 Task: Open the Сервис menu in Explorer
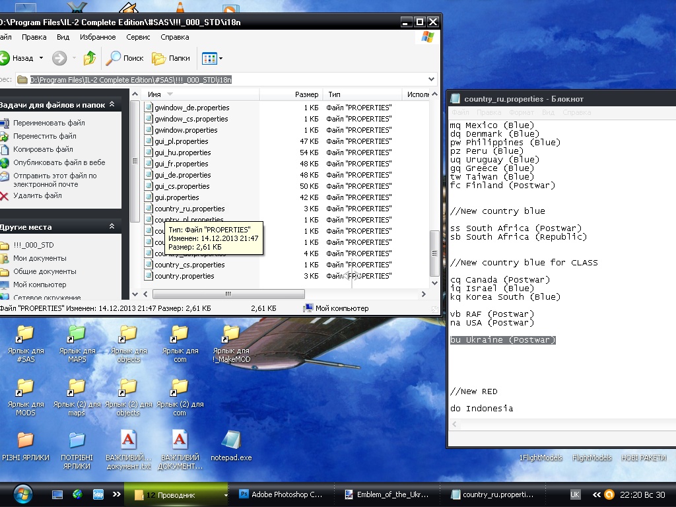(x=138, y=38)
